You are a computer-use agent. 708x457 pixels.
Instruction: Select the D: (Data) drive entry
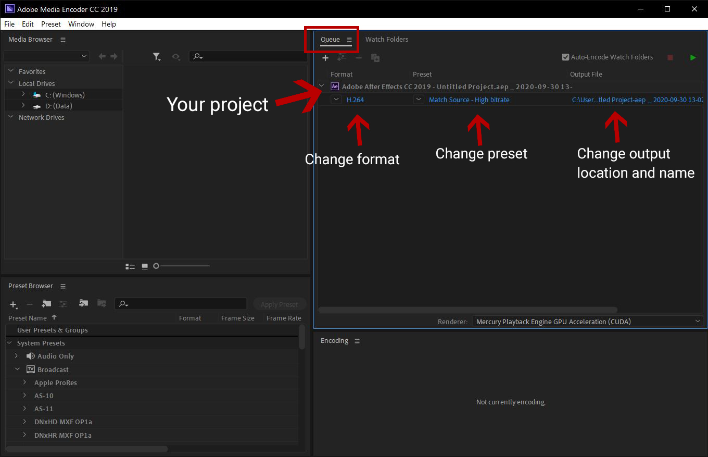58,106
